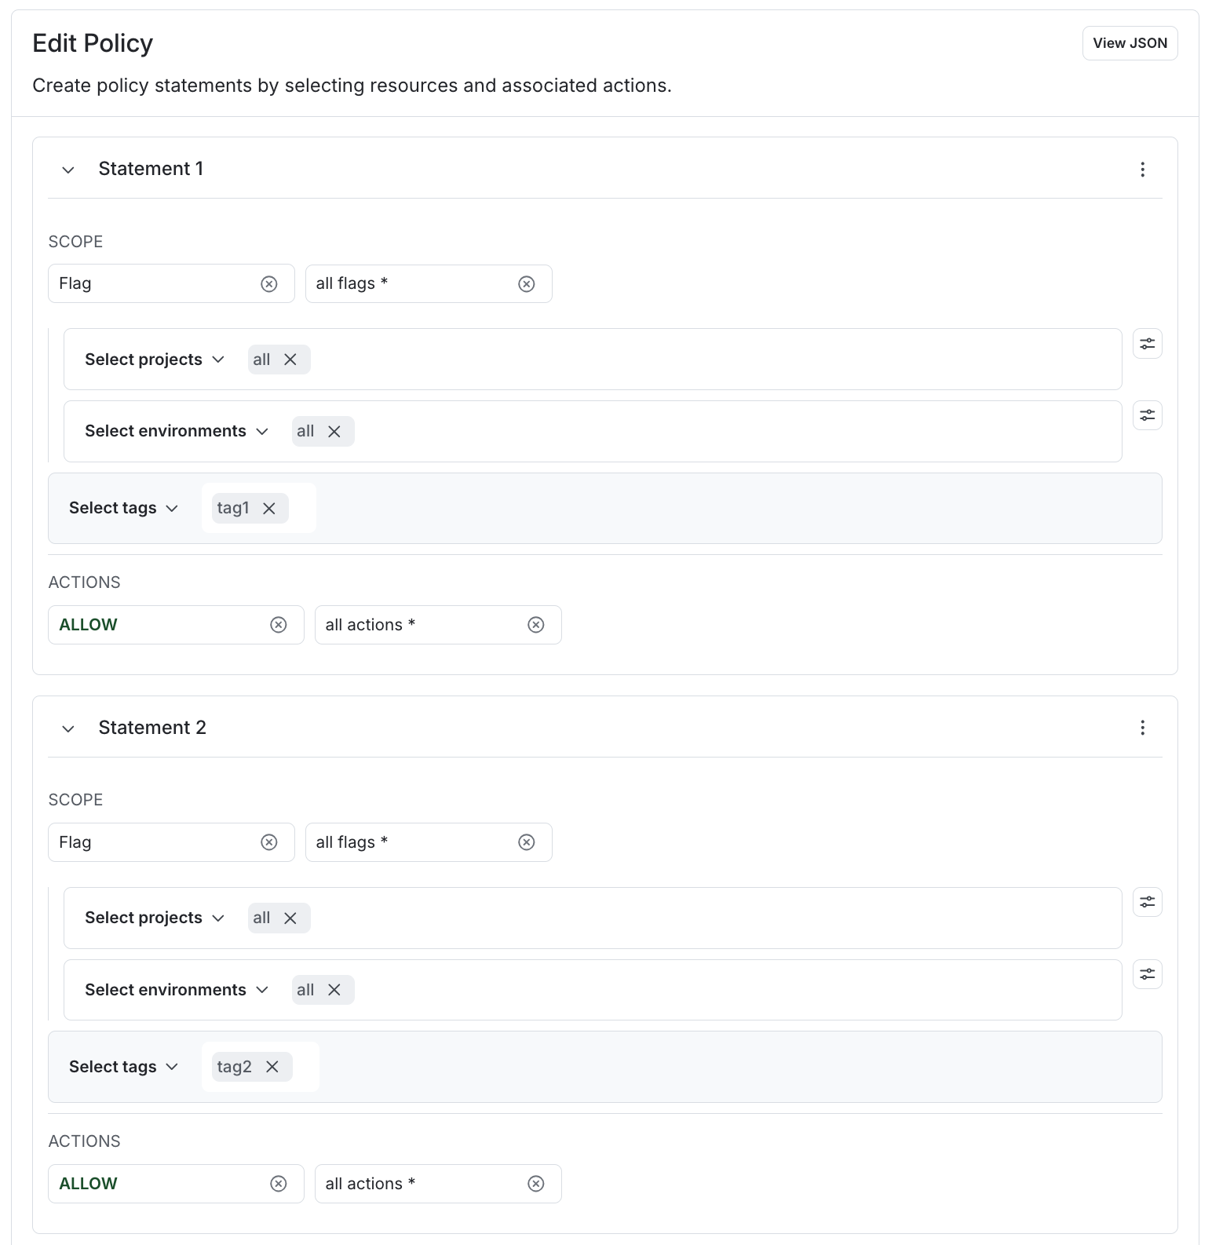Image resolution: width=1212 pixels, height=1245 pixels.
Task: Collapse Statement 1 section
Action: [68, 170]
